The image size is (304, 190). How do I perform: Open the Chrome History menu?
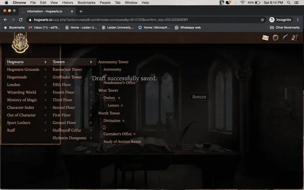pyautogui.click(x=67, y=3)
